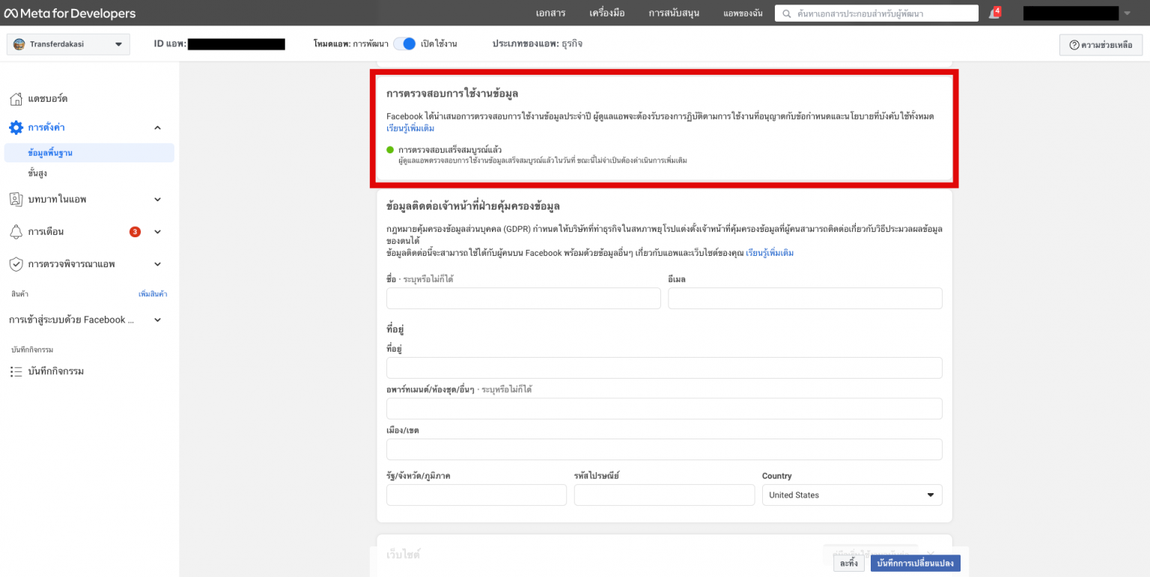
Task: Open the เอกสาร menu
Action: [552, 13]
